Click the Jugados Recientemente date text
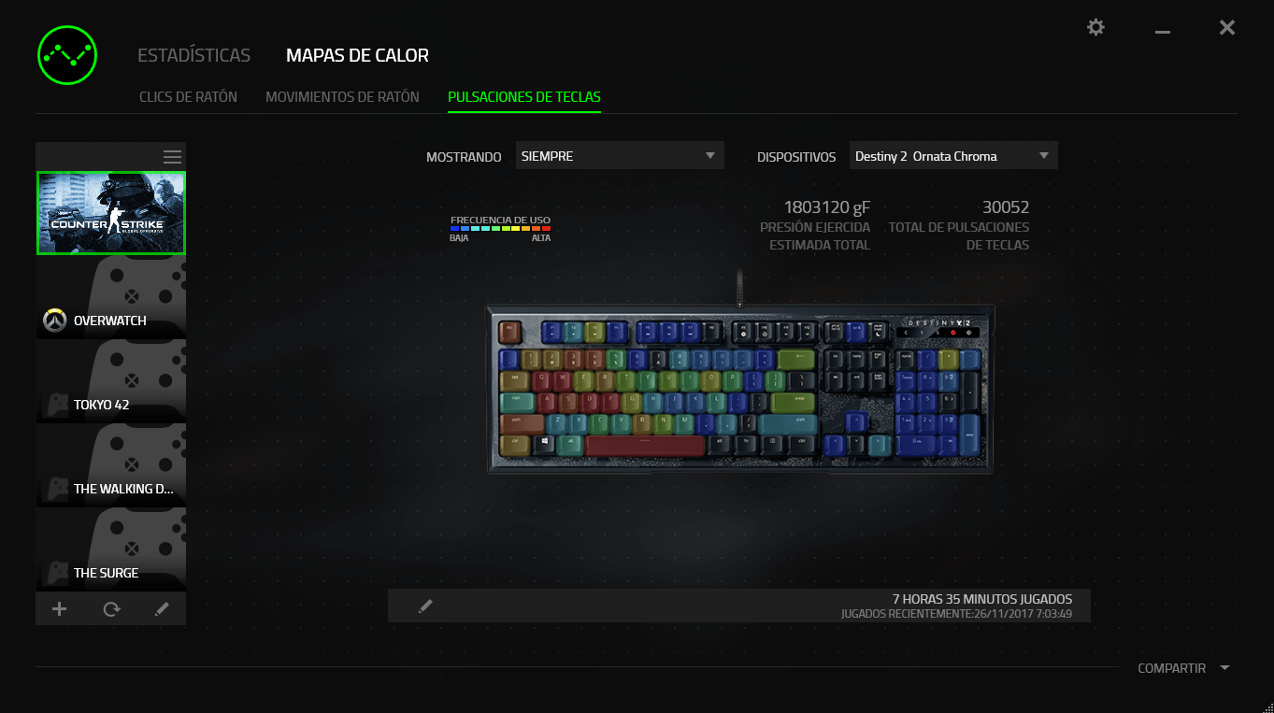This screenshot has height=713, width=1274. coord(956,614)
